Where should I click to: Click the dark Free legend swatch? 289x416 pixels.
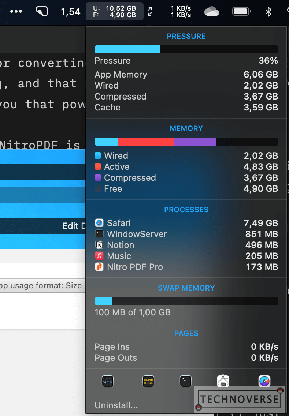[98, 188]
